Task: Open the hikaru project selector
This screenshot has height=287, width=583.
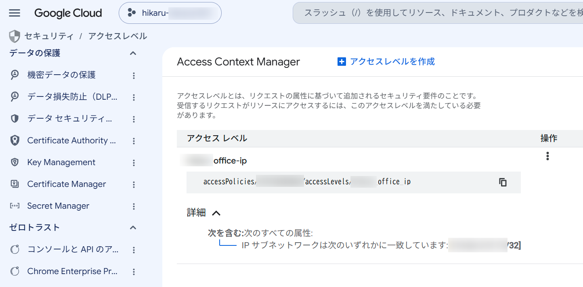Action: click(170, 13)
